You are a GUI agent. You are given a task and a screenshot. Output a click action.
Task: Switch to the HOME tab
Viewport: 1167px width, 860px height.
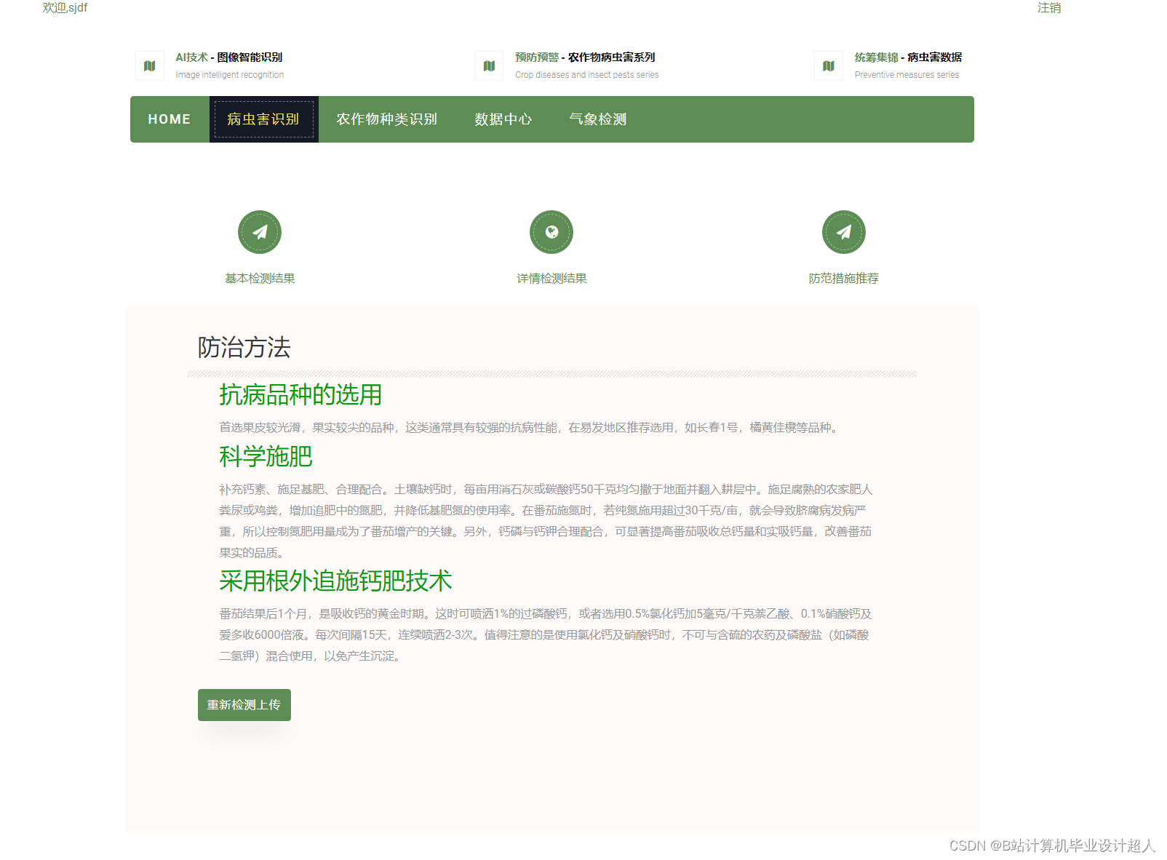168,119
